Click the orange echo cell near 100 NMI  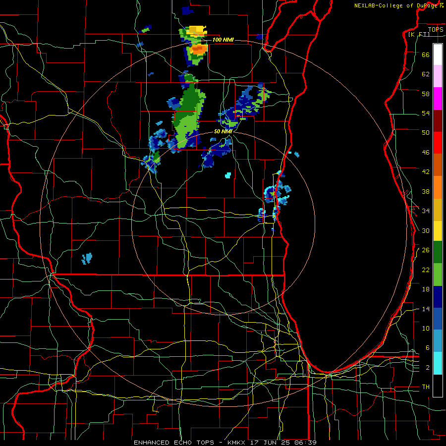pyautogui.click(x=199, y=49)
